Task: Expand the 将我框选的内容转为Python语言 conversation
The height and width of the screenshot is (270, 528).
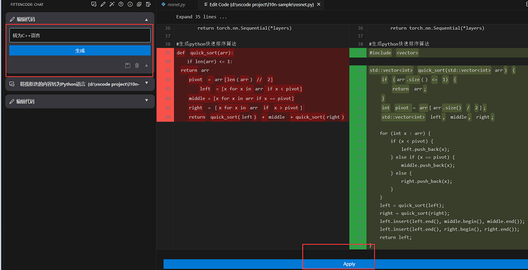Action: tap(147, 83)
